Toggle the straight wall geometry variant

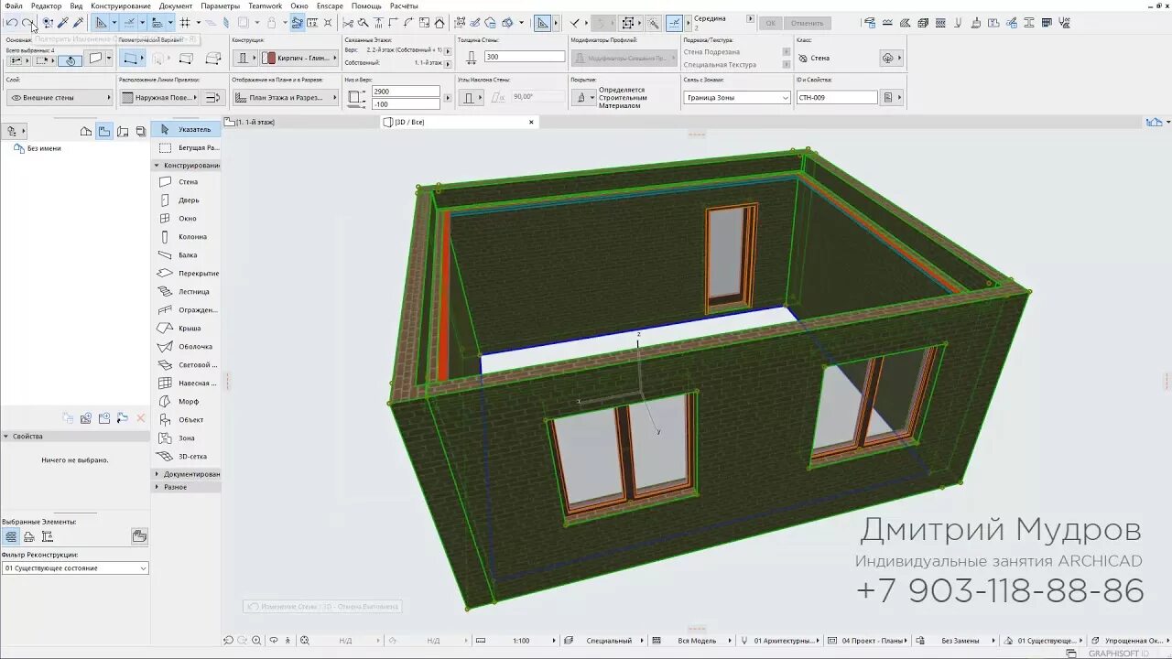click(x=132, y=59)
